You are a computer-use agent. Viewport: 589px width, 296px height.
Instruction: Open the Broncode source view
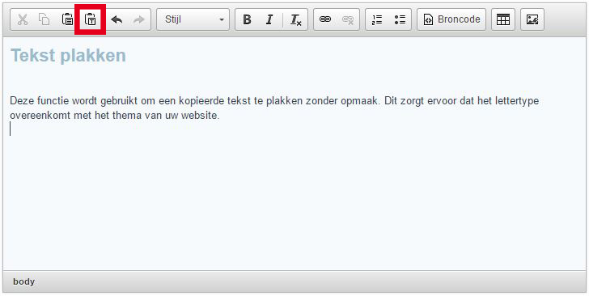tap(451, 19)
